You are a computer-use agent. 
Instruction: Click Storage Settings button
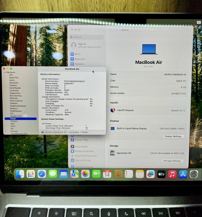[x=172, y=161]
